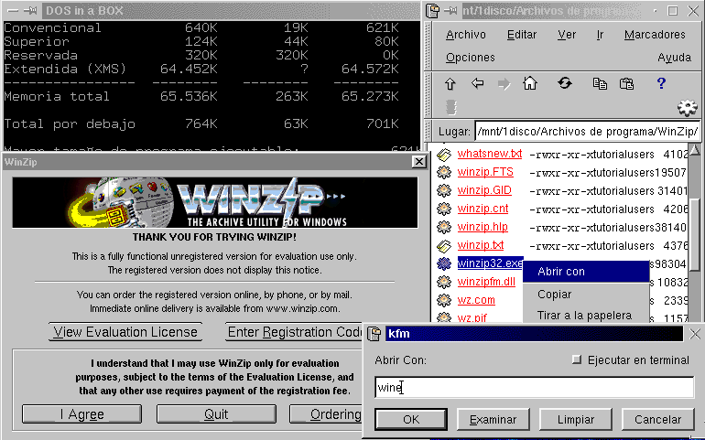Click I Agree in WinZip

tap(81, 414)
